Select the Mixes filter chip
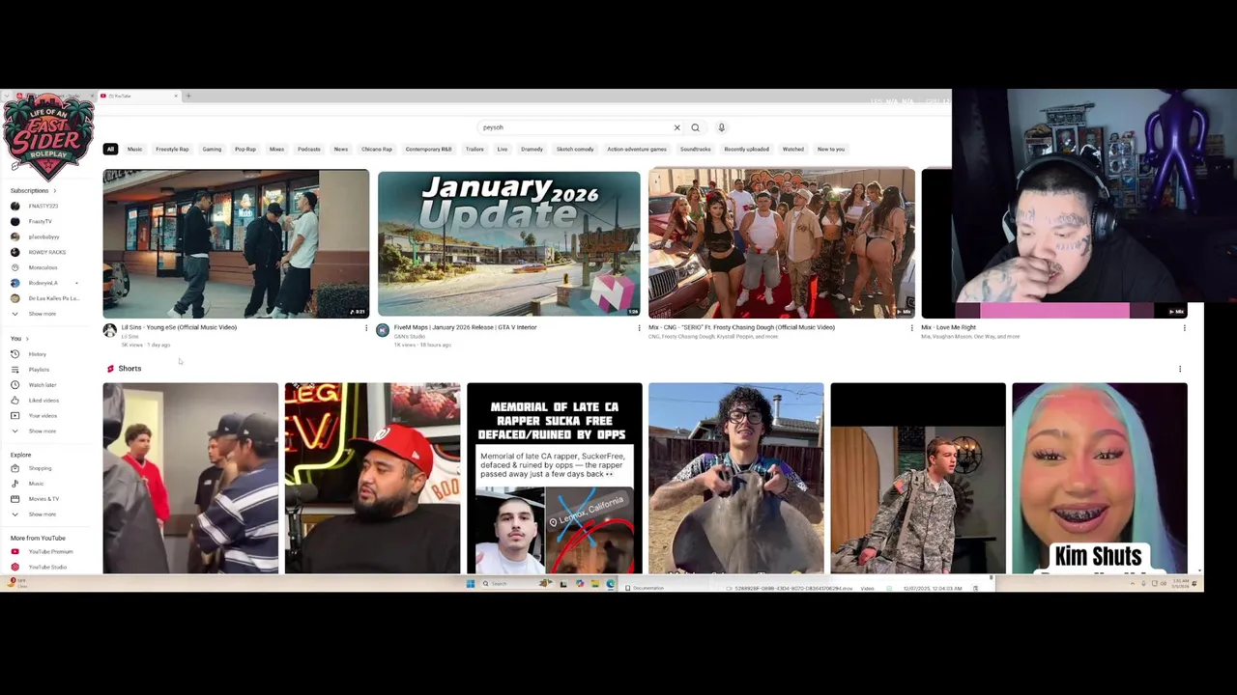The width and height of the screenshot is (1237, 695). 276,149
